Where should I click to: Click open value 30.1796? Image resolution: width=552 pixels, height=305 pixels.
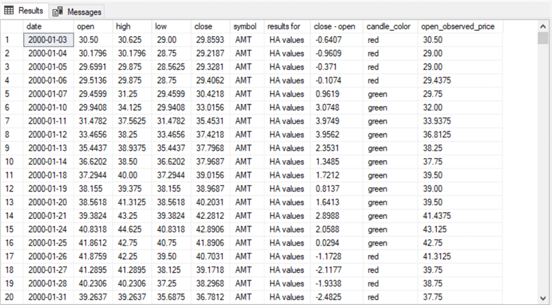coord(93,53)
